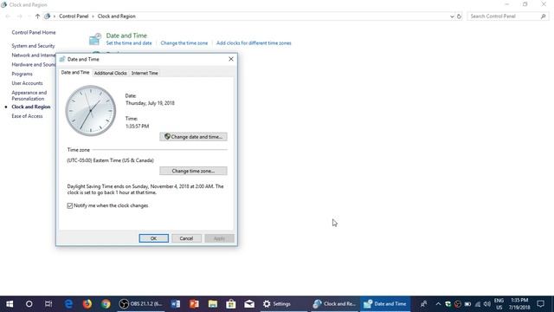Show hidden system tray icons

[x=438, y=304]
